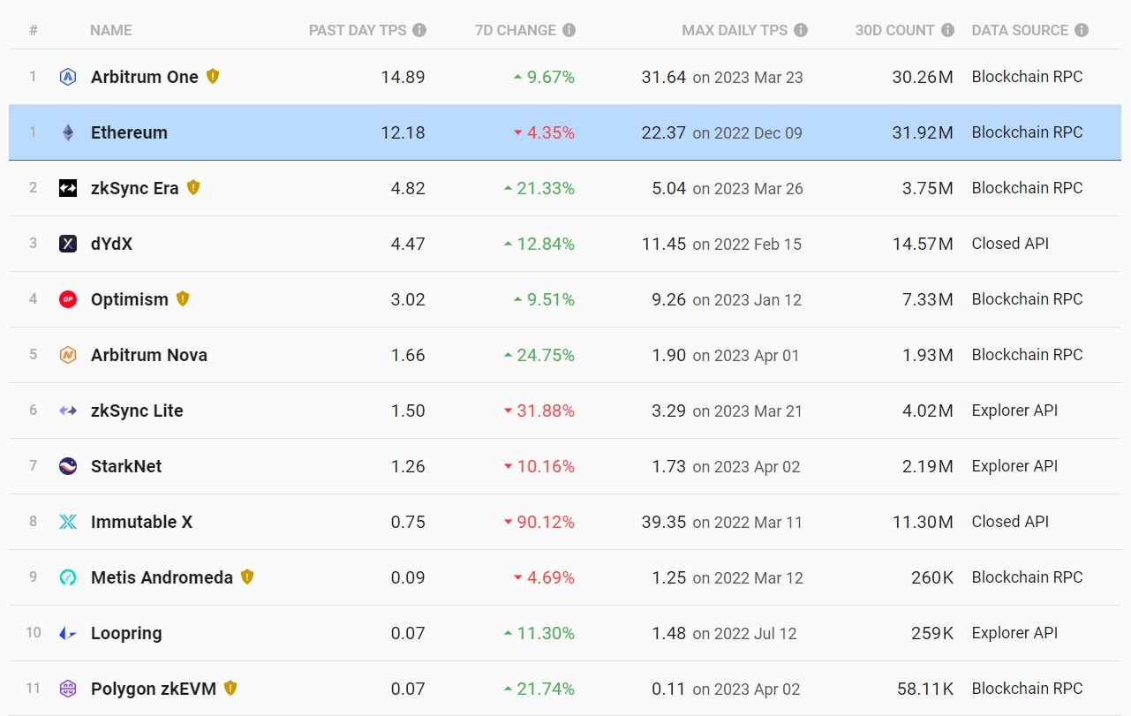1131x716 pixels.
Task: Click the Arbitrum One project logo
Action: coord(68,77)
